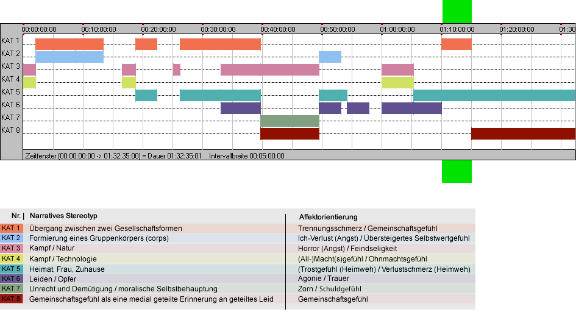Click the Affektorientierung column header
Screen dimensions: 576x323
(328, 217)
